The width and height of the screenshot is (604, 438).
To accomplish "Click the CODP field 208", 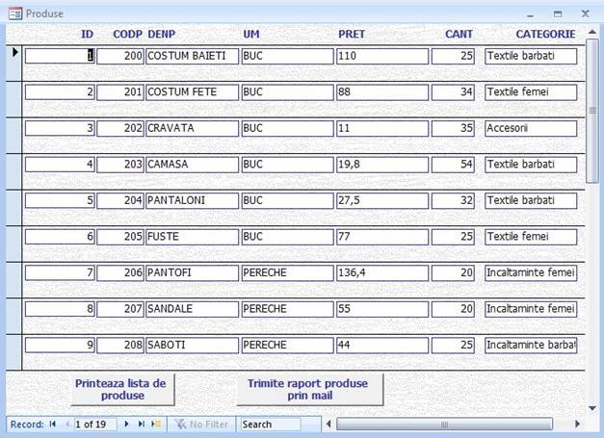I will coord(120,346).
